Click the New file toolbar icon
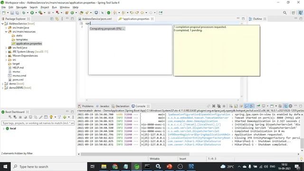This screenshot has width=304, height=171. pos(4,13)
